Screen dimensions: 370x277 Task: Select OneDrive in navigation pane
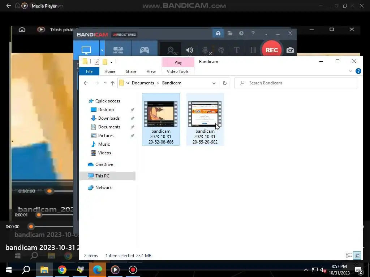pos(104,164)
